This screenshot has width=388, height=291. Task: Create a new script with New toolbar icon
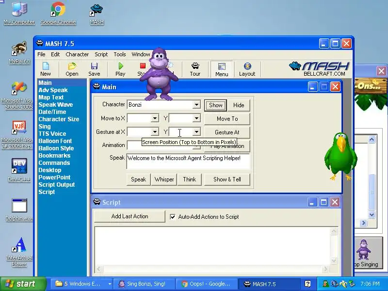46,69
